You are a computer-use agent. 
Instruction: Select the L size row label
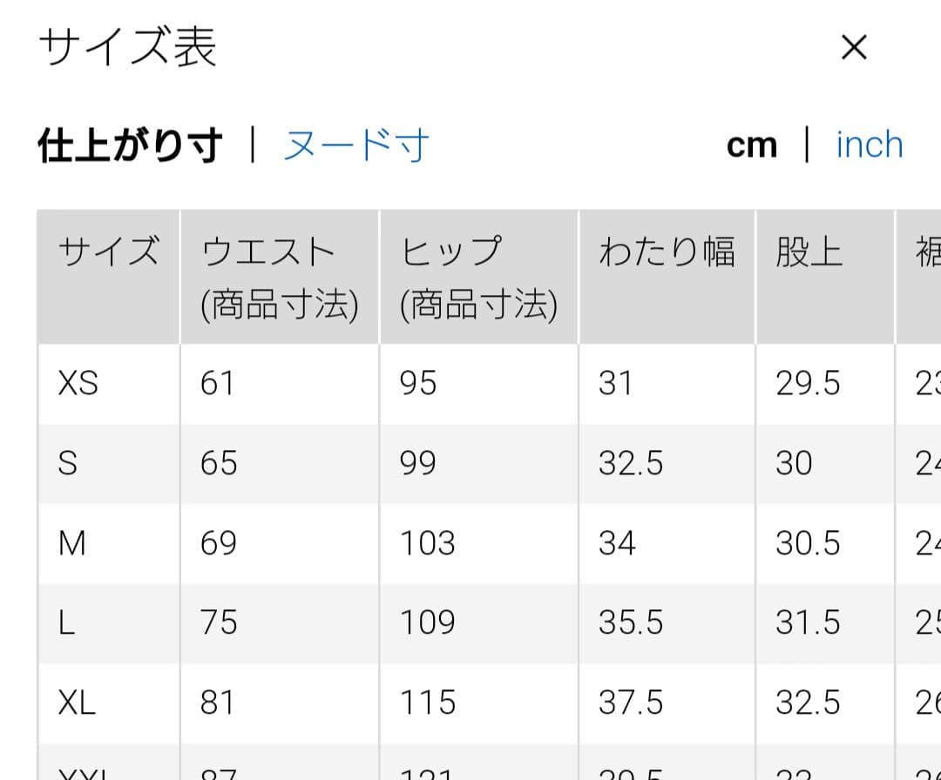tap(66, 622)
